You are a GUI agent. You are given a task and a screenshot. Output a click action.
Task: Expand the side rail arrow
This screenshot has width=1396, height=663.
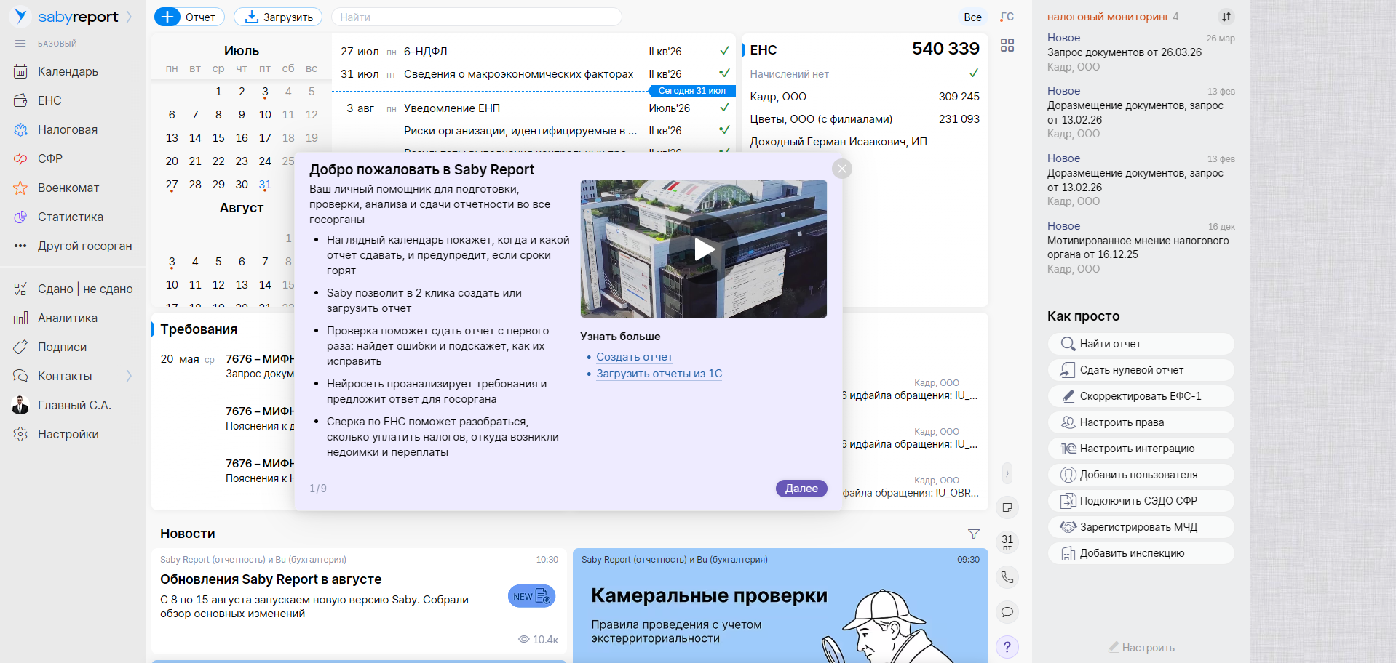click(x=1007, y=473)
